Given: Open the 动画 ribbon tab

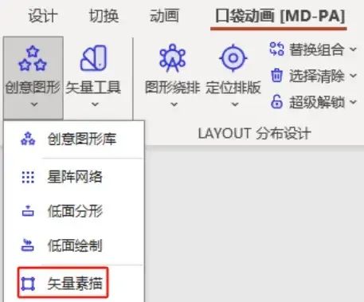Looking at the screenshot, I should [x=164, y=16].
